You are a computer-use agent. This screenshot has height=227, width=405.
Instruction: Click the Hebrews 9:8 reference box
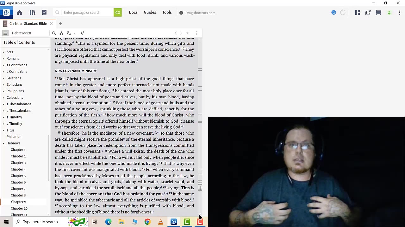pyautogui.click(x=30, y=33)
